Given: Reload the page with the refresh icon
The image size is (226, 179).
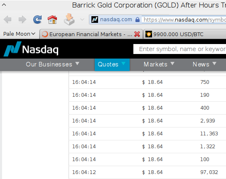Looking at the screenshot, I should tap(37, 20).
